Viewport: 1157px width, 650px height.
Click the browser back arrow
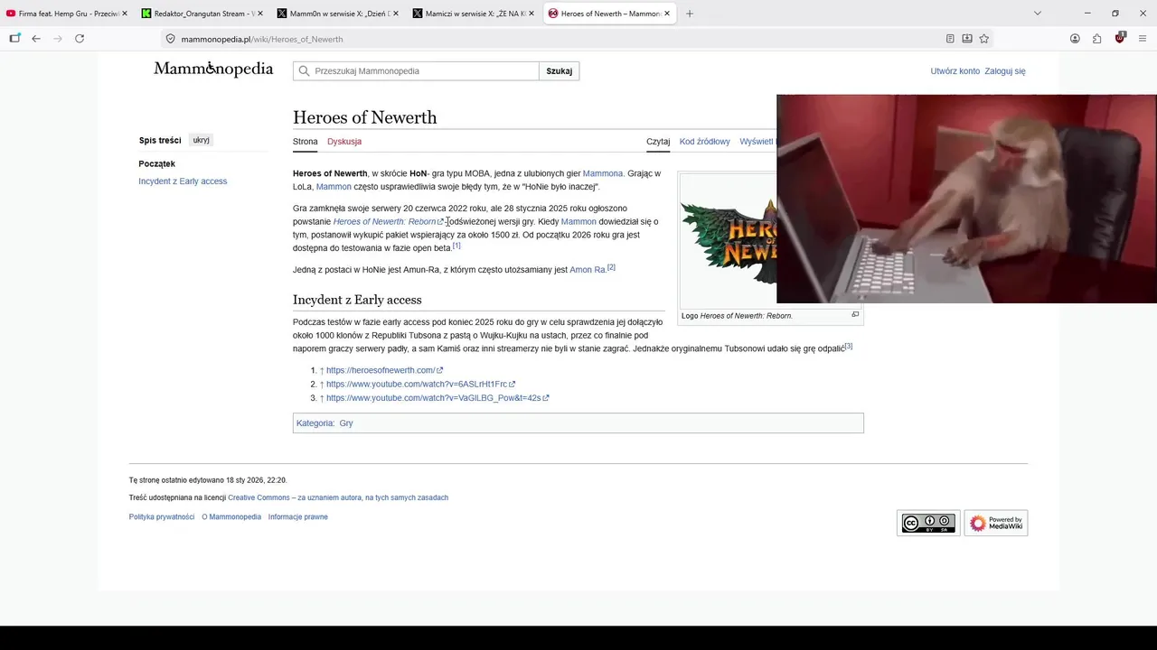[x=36, y=39]
